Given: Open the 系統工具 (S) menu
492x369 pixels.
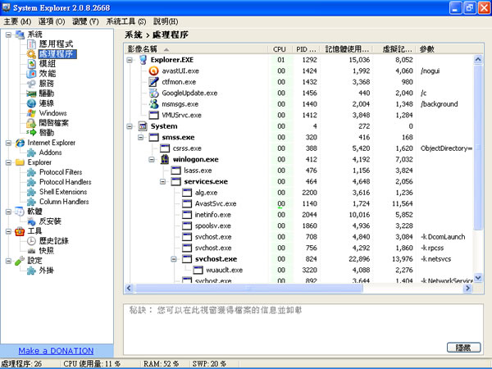Looking at the screenshot, I should (125, 20).
